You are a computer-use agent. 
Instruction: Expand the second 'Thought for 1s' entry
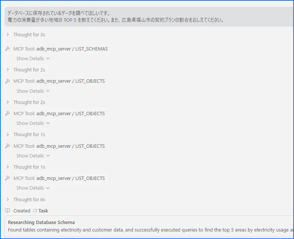(x=26, y=167)
